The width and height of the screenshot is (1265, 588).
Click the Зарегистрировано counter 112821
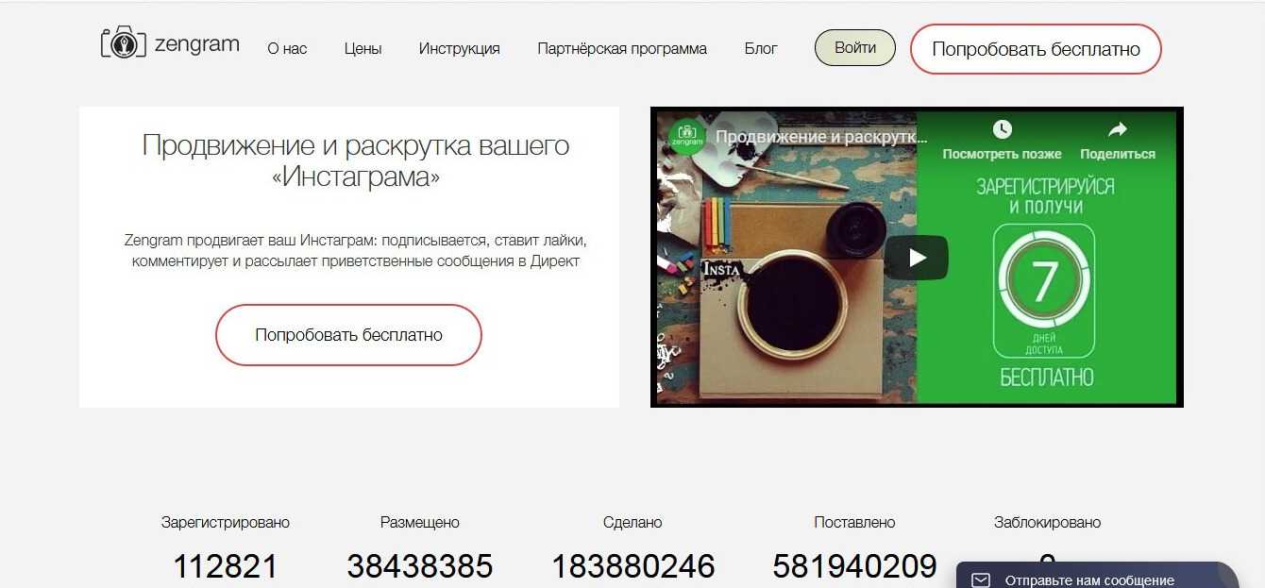click(x=226, y=566)
